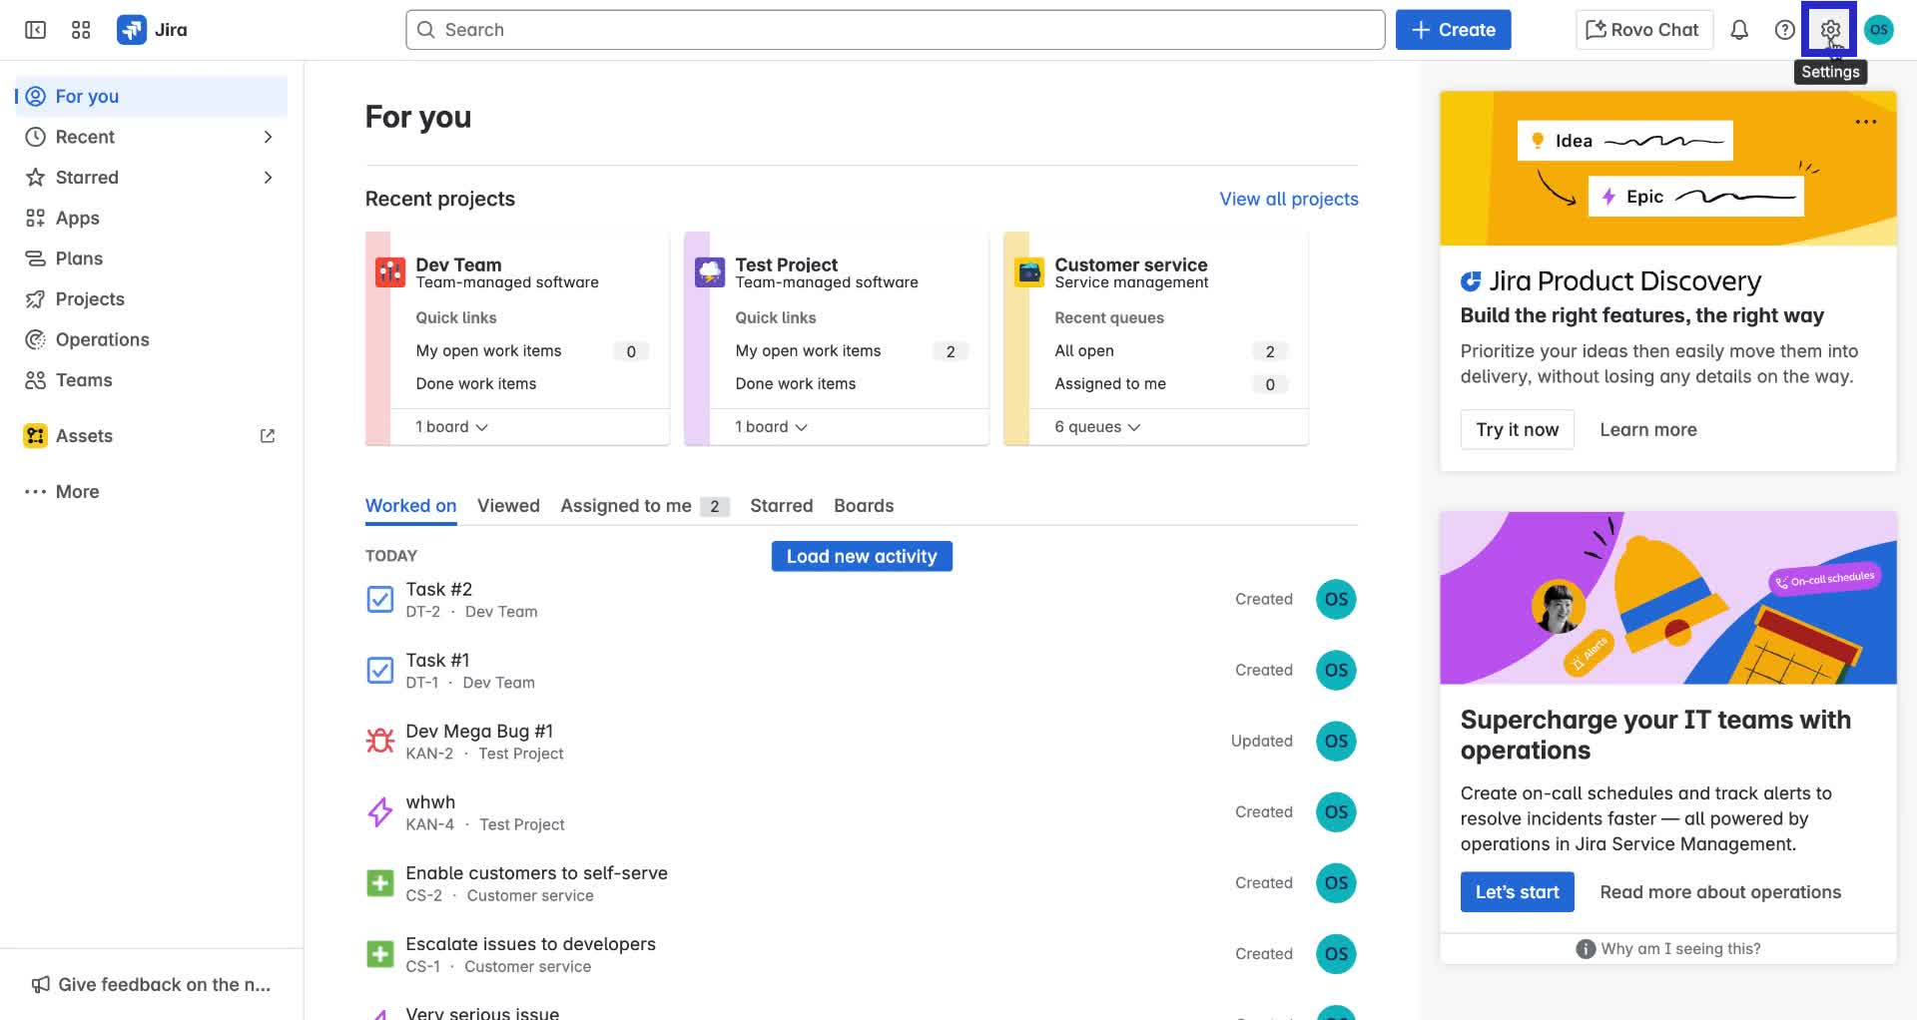Open the app switcher grid icon
The image size is (1917, 1020).
81,29
